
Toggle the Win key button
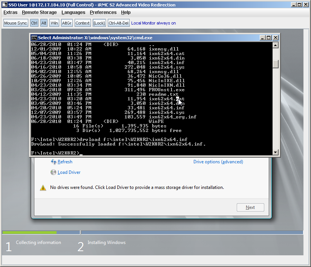pyautogui.click(x=54, y=23)
